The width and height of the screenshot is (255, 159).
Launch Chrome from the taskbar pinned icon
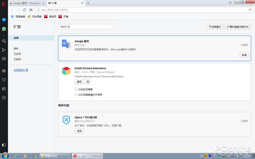(35, 156)
